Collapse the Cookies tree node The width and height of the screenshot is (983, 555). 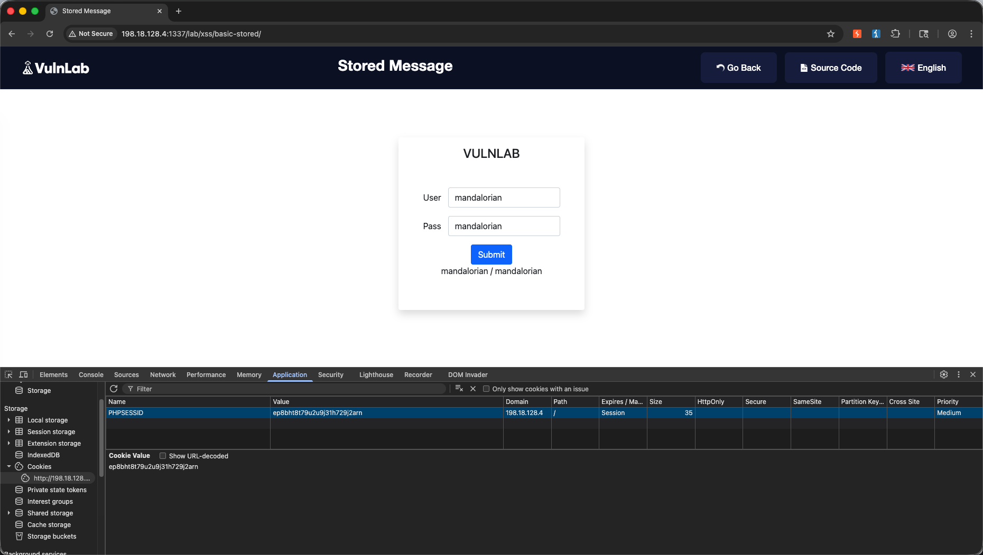pos(9,467)
